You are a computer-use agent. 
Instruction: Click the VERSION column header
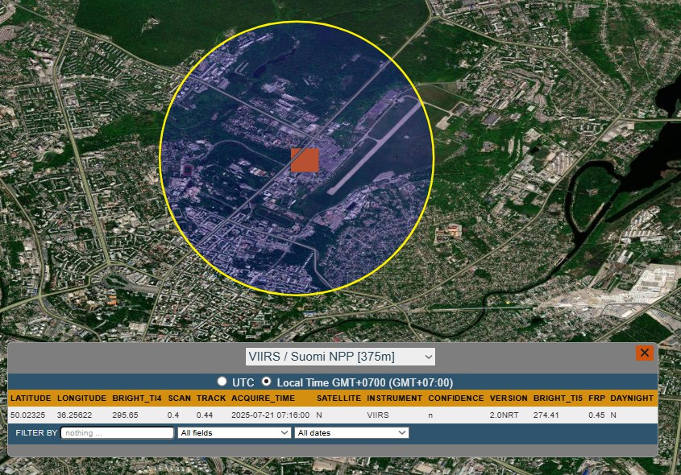tap(509, 399)
